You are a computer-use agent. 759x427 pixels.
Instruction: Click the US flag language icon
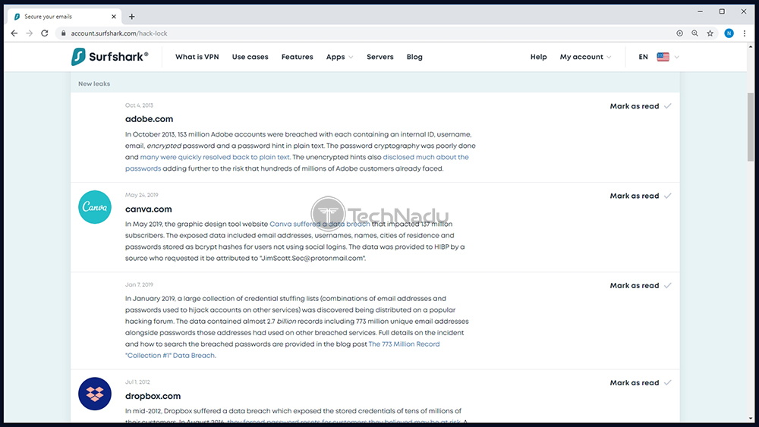pos(663,57)
